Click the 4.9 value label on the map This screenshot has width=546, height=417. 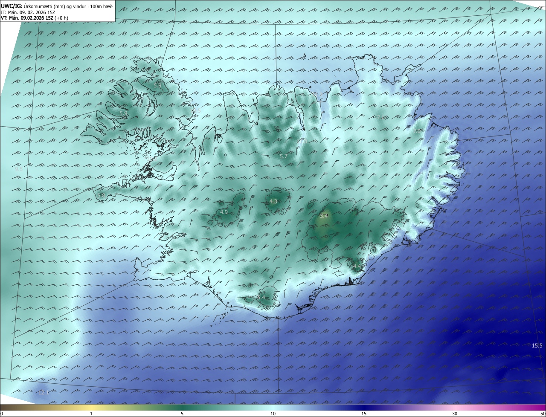(224, 212)
